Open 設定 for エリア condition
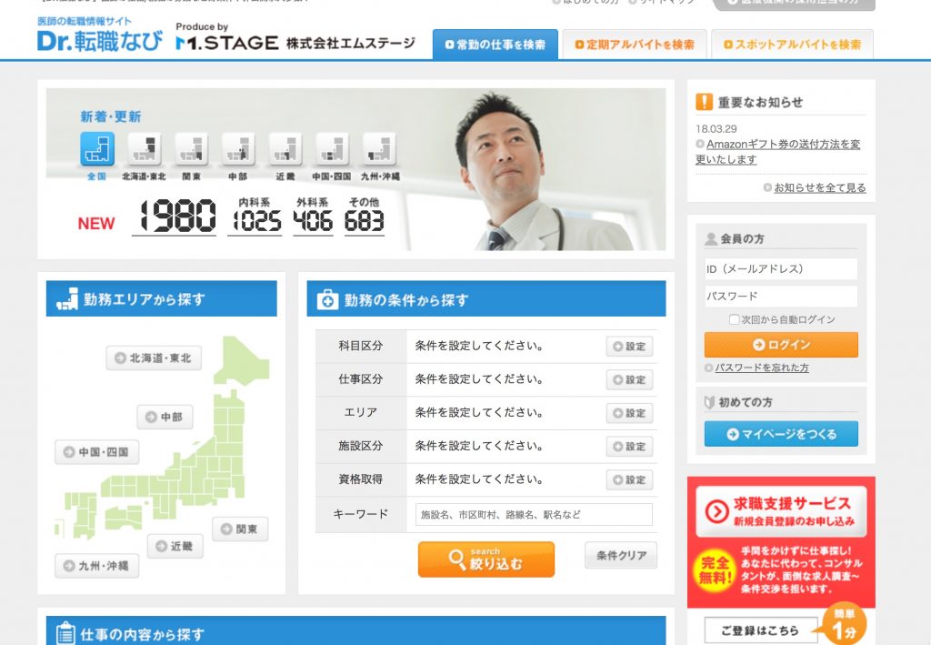Screen dimensions: 931x645 629,413
